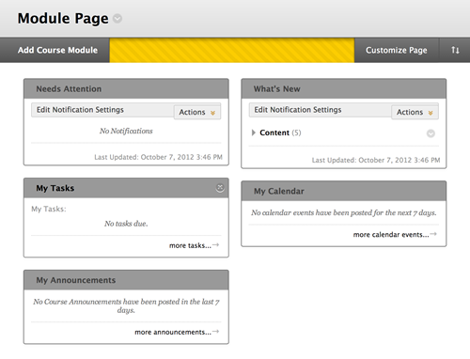Click the My Calendar module header
The image size is (470, 359).
tap(344, 191)
